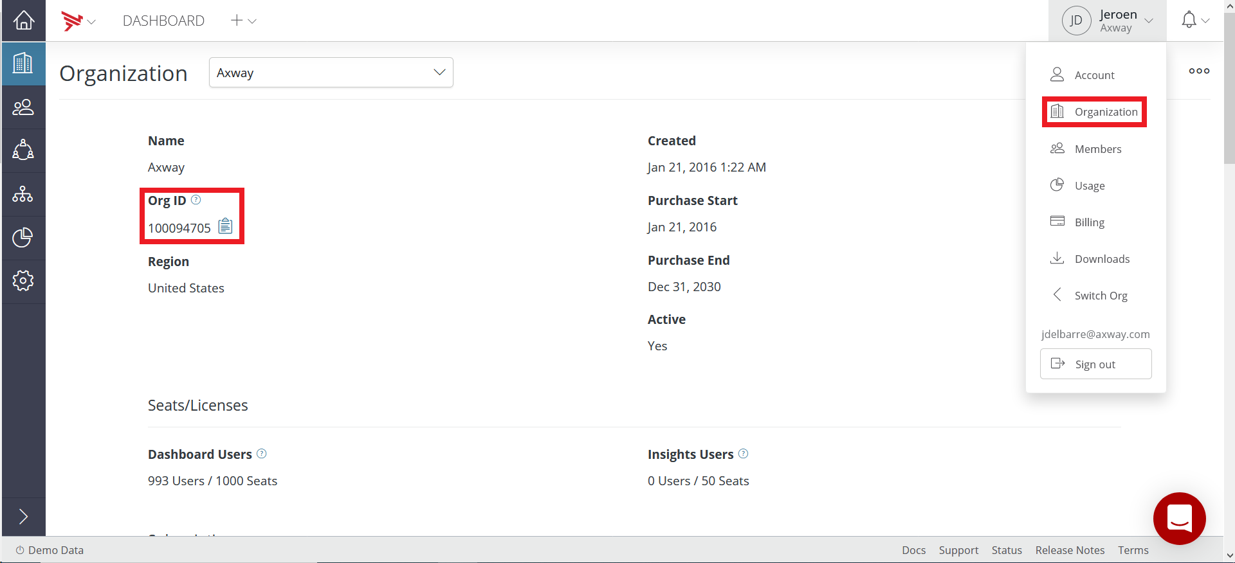The height and width of the screenshot is (563, 1235).
Task: Copy Org ID with clipboard icon
Action: click(x=225, y=226)
